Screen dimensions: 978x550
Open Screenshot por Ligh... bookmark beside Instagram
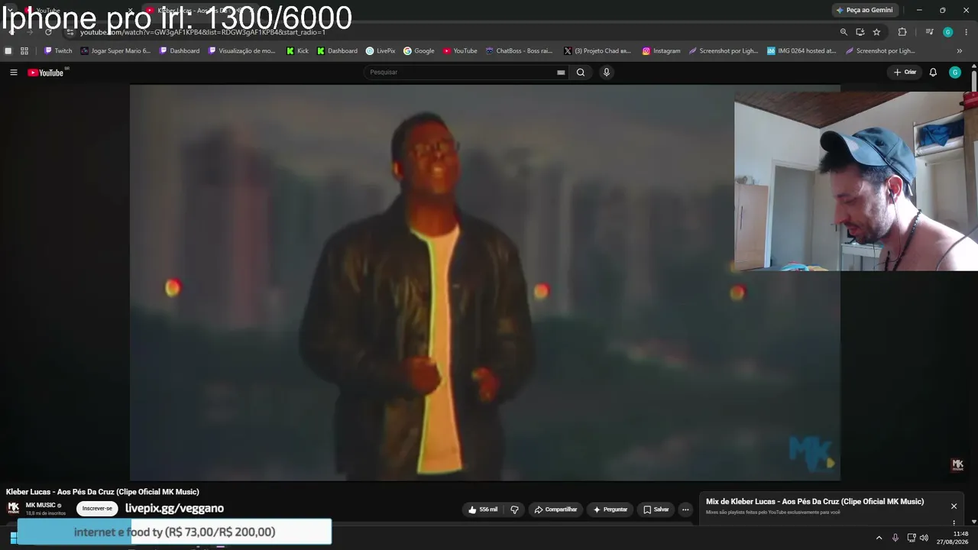(724, 51)
